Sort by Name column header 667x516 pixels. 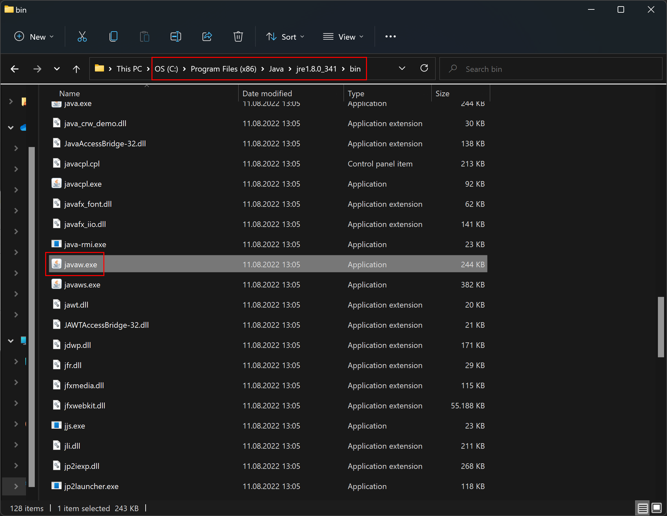click(x=70, y=94)
